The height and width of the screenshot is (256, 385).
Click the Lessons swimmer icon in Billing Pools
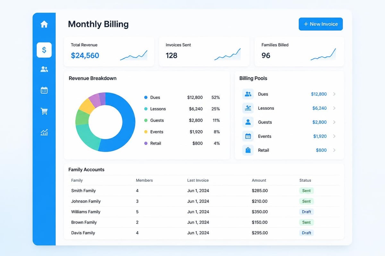tap(248, 108)
